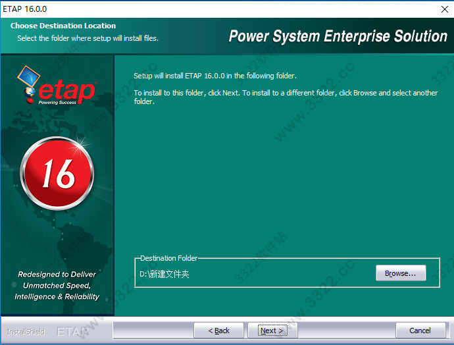Click the 'To install to this folder' instructions
This screenshot has width=454, height=345.
coord(286,97)
